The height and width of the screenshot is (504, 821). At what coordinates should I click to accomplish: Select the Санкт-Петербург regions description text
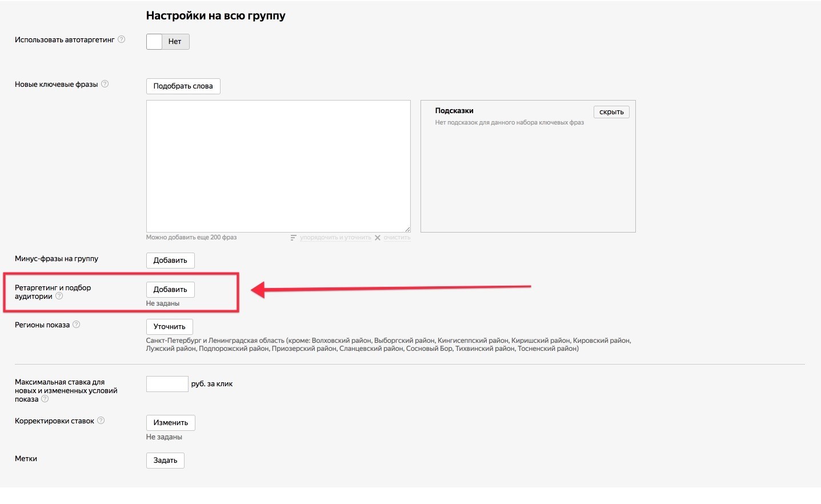point(389,345)
